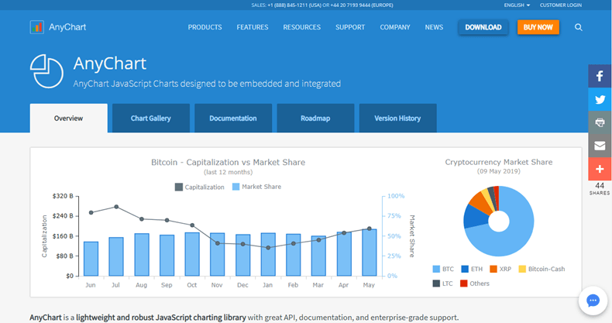Toggle the Capitalization legend item
The height and width of the screenshot is (323, 612).
[x=199, y=187]
